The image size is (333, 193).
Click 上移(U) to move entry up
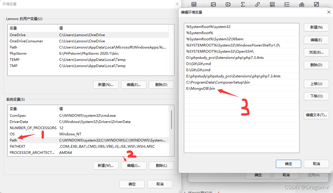316,84
